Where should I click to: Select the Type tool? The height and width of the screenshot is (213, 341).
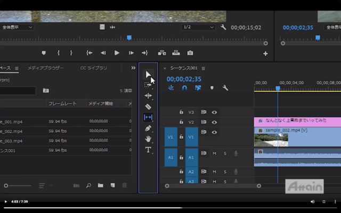148,150
